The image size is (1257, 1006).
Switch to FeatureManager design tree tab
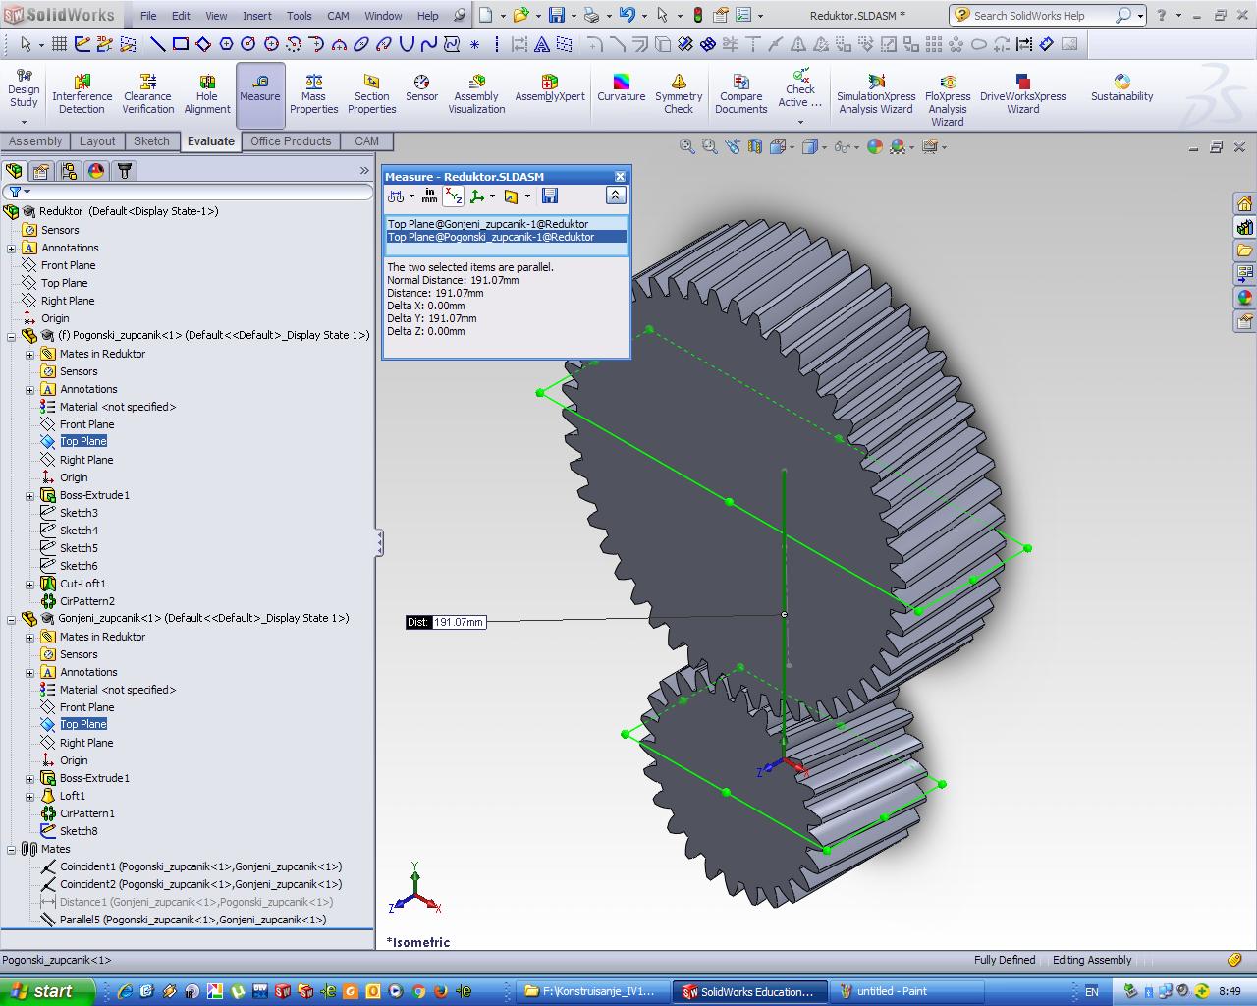point(15,171)
